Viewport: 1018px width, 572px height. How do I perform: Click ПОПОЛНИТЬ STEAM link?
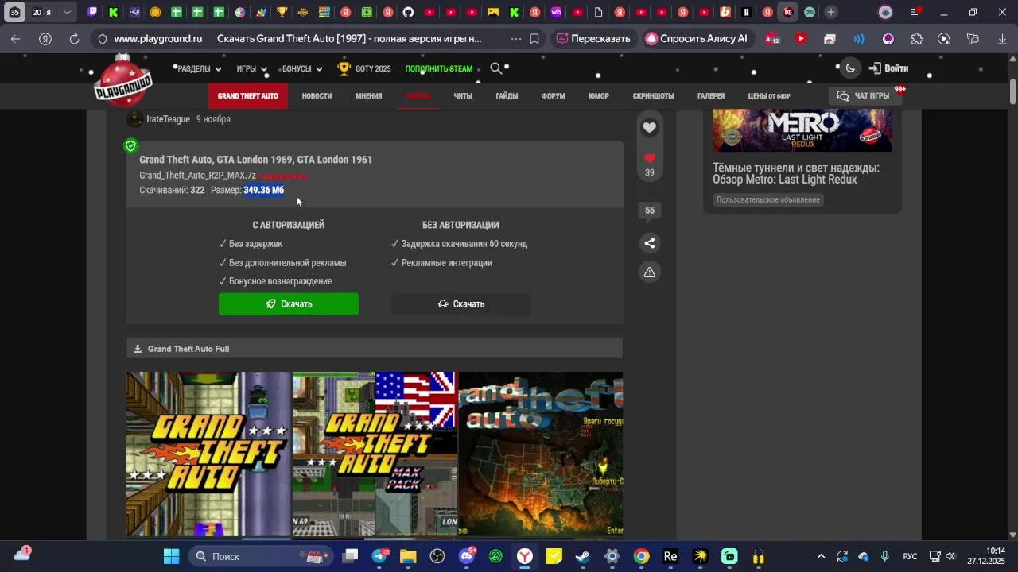point(439,69)
